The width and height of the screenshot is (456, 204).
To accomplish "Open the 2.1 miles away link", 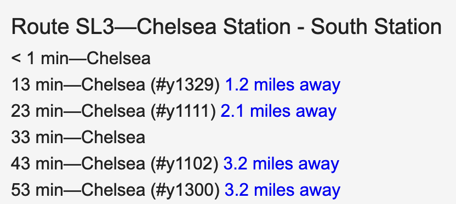I will (278, 111).
